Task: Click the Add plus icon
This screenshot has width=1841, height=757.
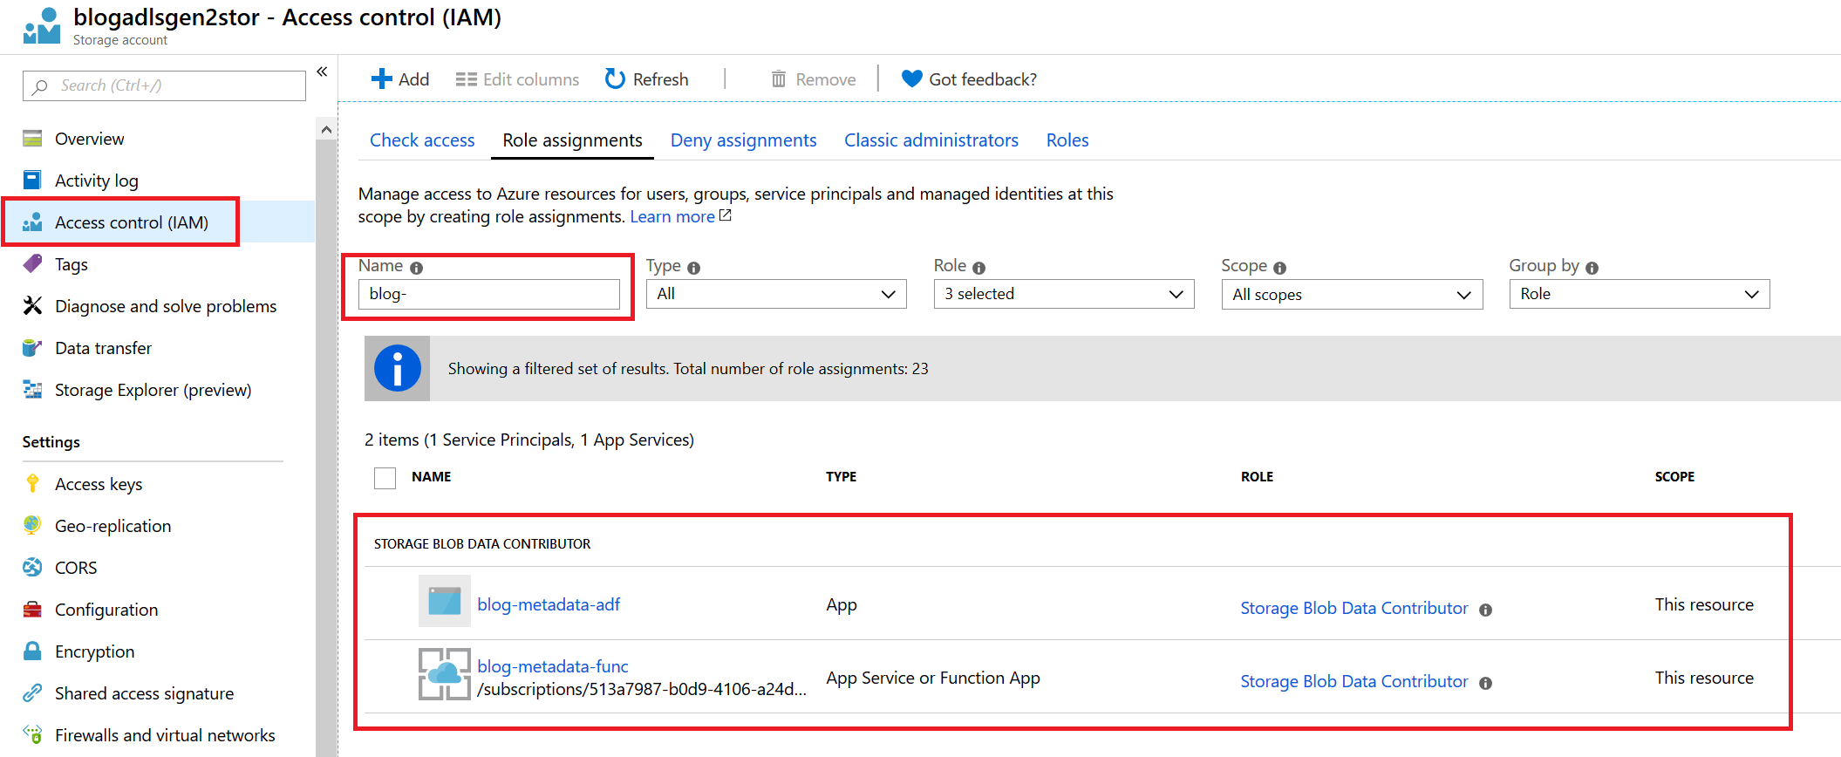Action: (381, 79)
